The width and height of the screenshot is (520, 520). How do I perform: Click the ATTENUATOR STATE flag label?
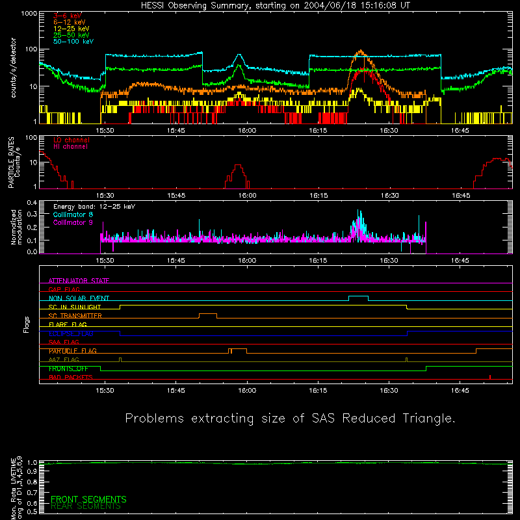tap(79, 281)
